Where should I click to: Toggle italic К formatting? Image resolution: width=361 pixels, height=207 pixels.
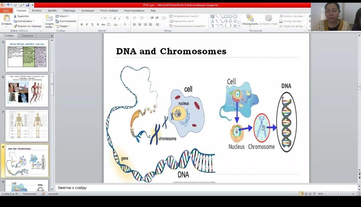(x=87, y=24)
